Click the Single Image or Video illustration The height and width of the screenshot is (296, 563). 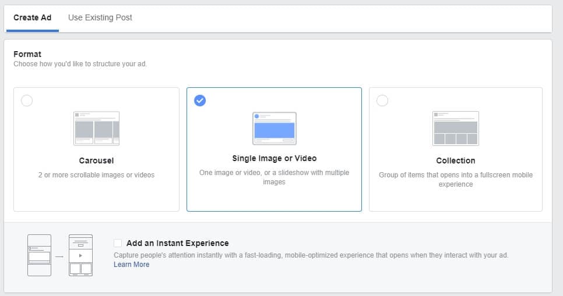274,129
